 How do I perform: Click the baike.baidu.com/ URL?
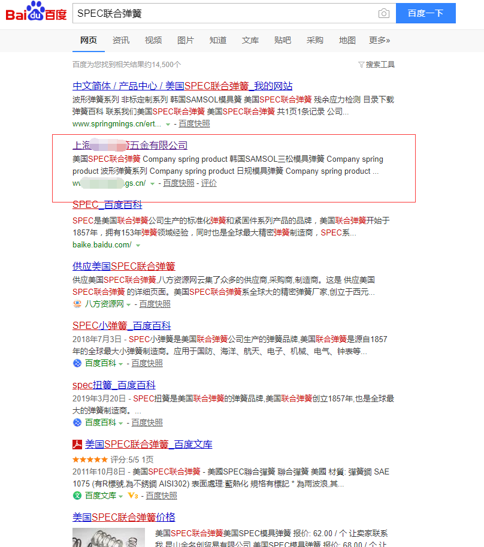point(102,245)
